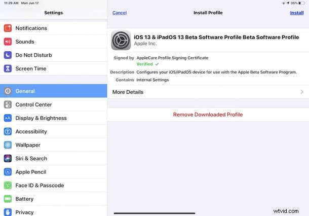Click the location arrow in status bar
This screenshot has height=216, width=309.
tap(288, 3)
